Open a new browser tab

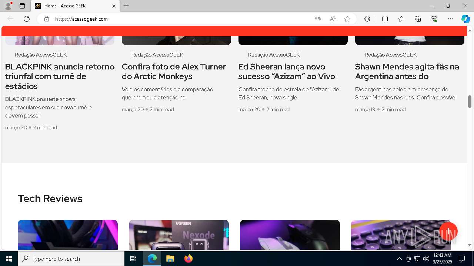tap(126, 6)
